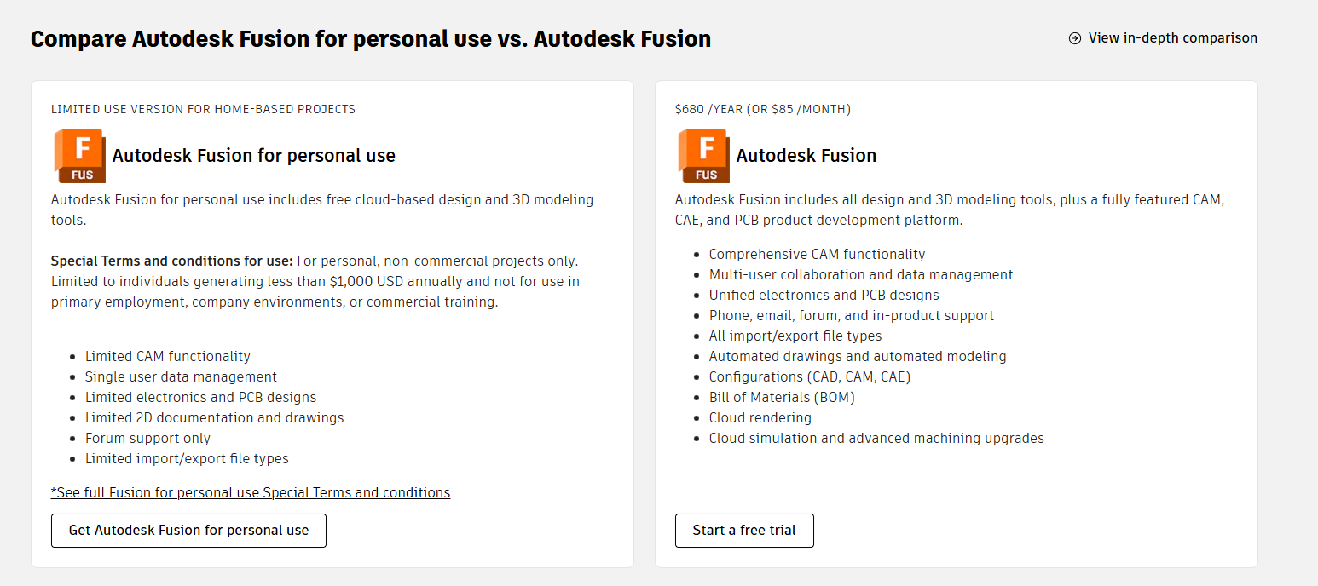Click the Autodesk Fusion for personal use card heading

[x=254, y=156]
